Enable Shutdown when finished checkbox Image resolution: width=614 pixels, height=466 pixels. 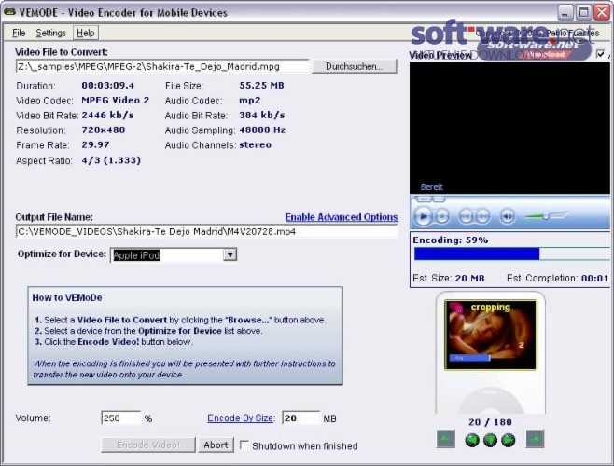(244, 445)
